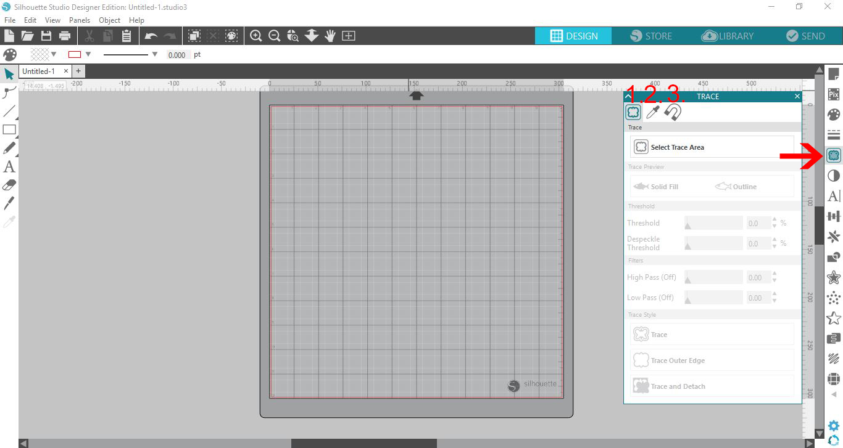Activate the first Trace mode icon
The image size is (843, 448).
point(633,112)
